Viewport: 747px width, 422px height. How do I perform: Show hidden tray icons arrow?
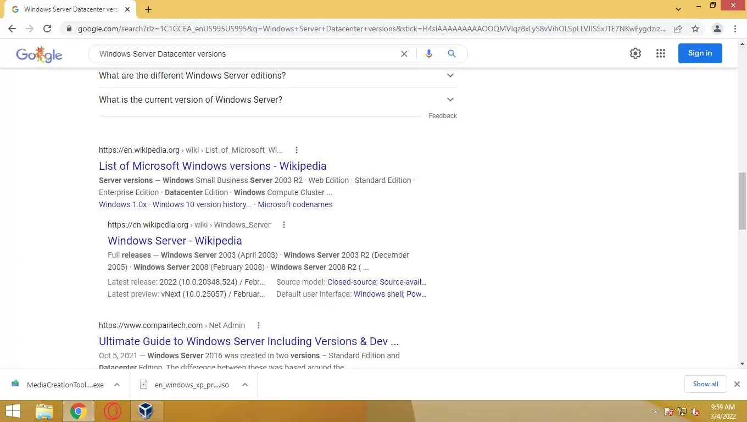[655, 412]
